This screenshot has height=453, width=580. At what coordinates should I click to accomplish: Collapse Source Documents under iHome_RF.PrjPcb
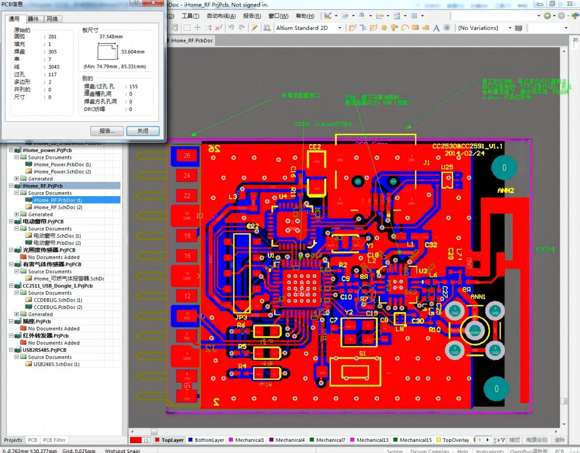click(16, 193)
